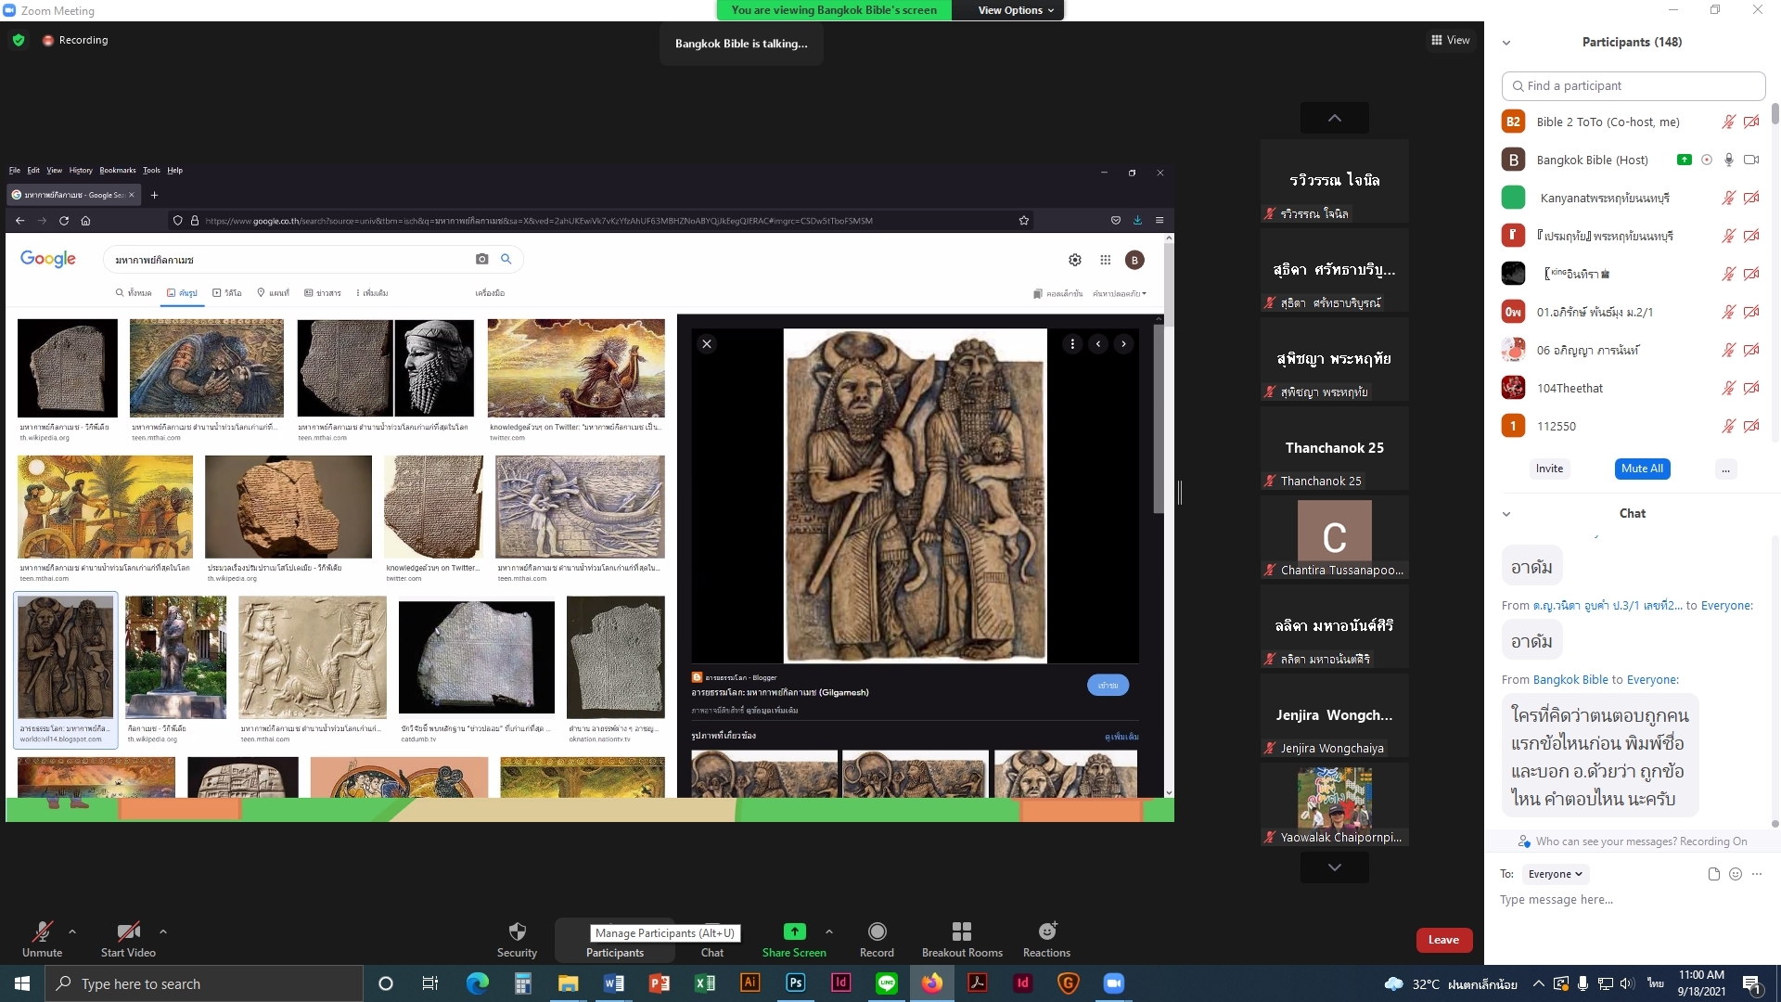Screen dimensions: 1781x1002
Task: Open Word from taskbar
Action: point(613,983)
